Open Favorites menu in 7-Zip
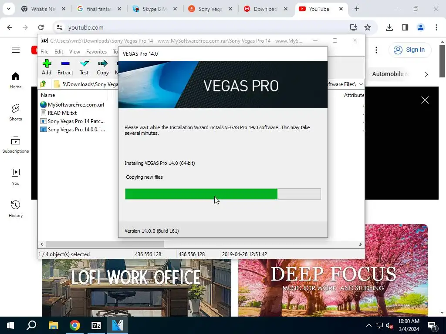The width and height of the screenshot is (446, 334). pyautogui.click(x=96, y=51)
